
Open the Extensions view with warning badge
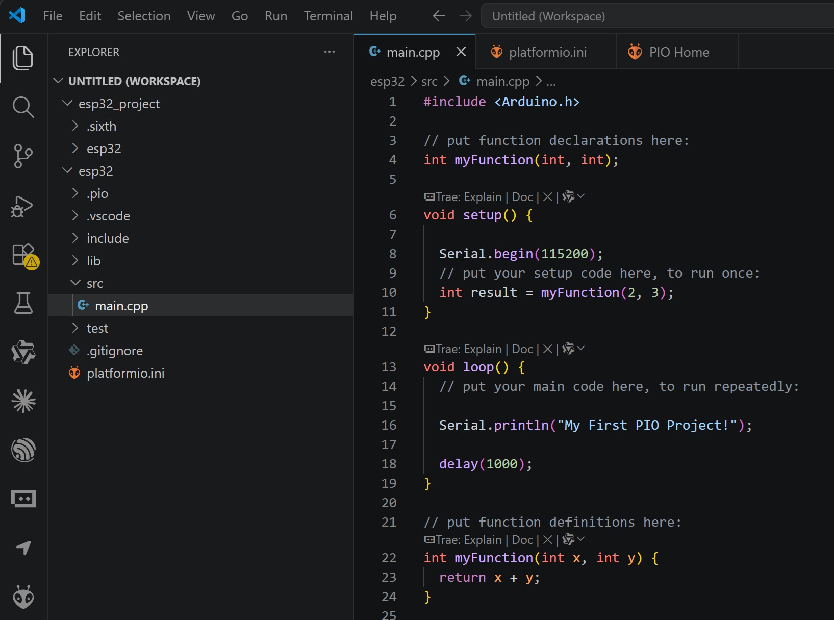pyautogui.click(x=24, y=255)
